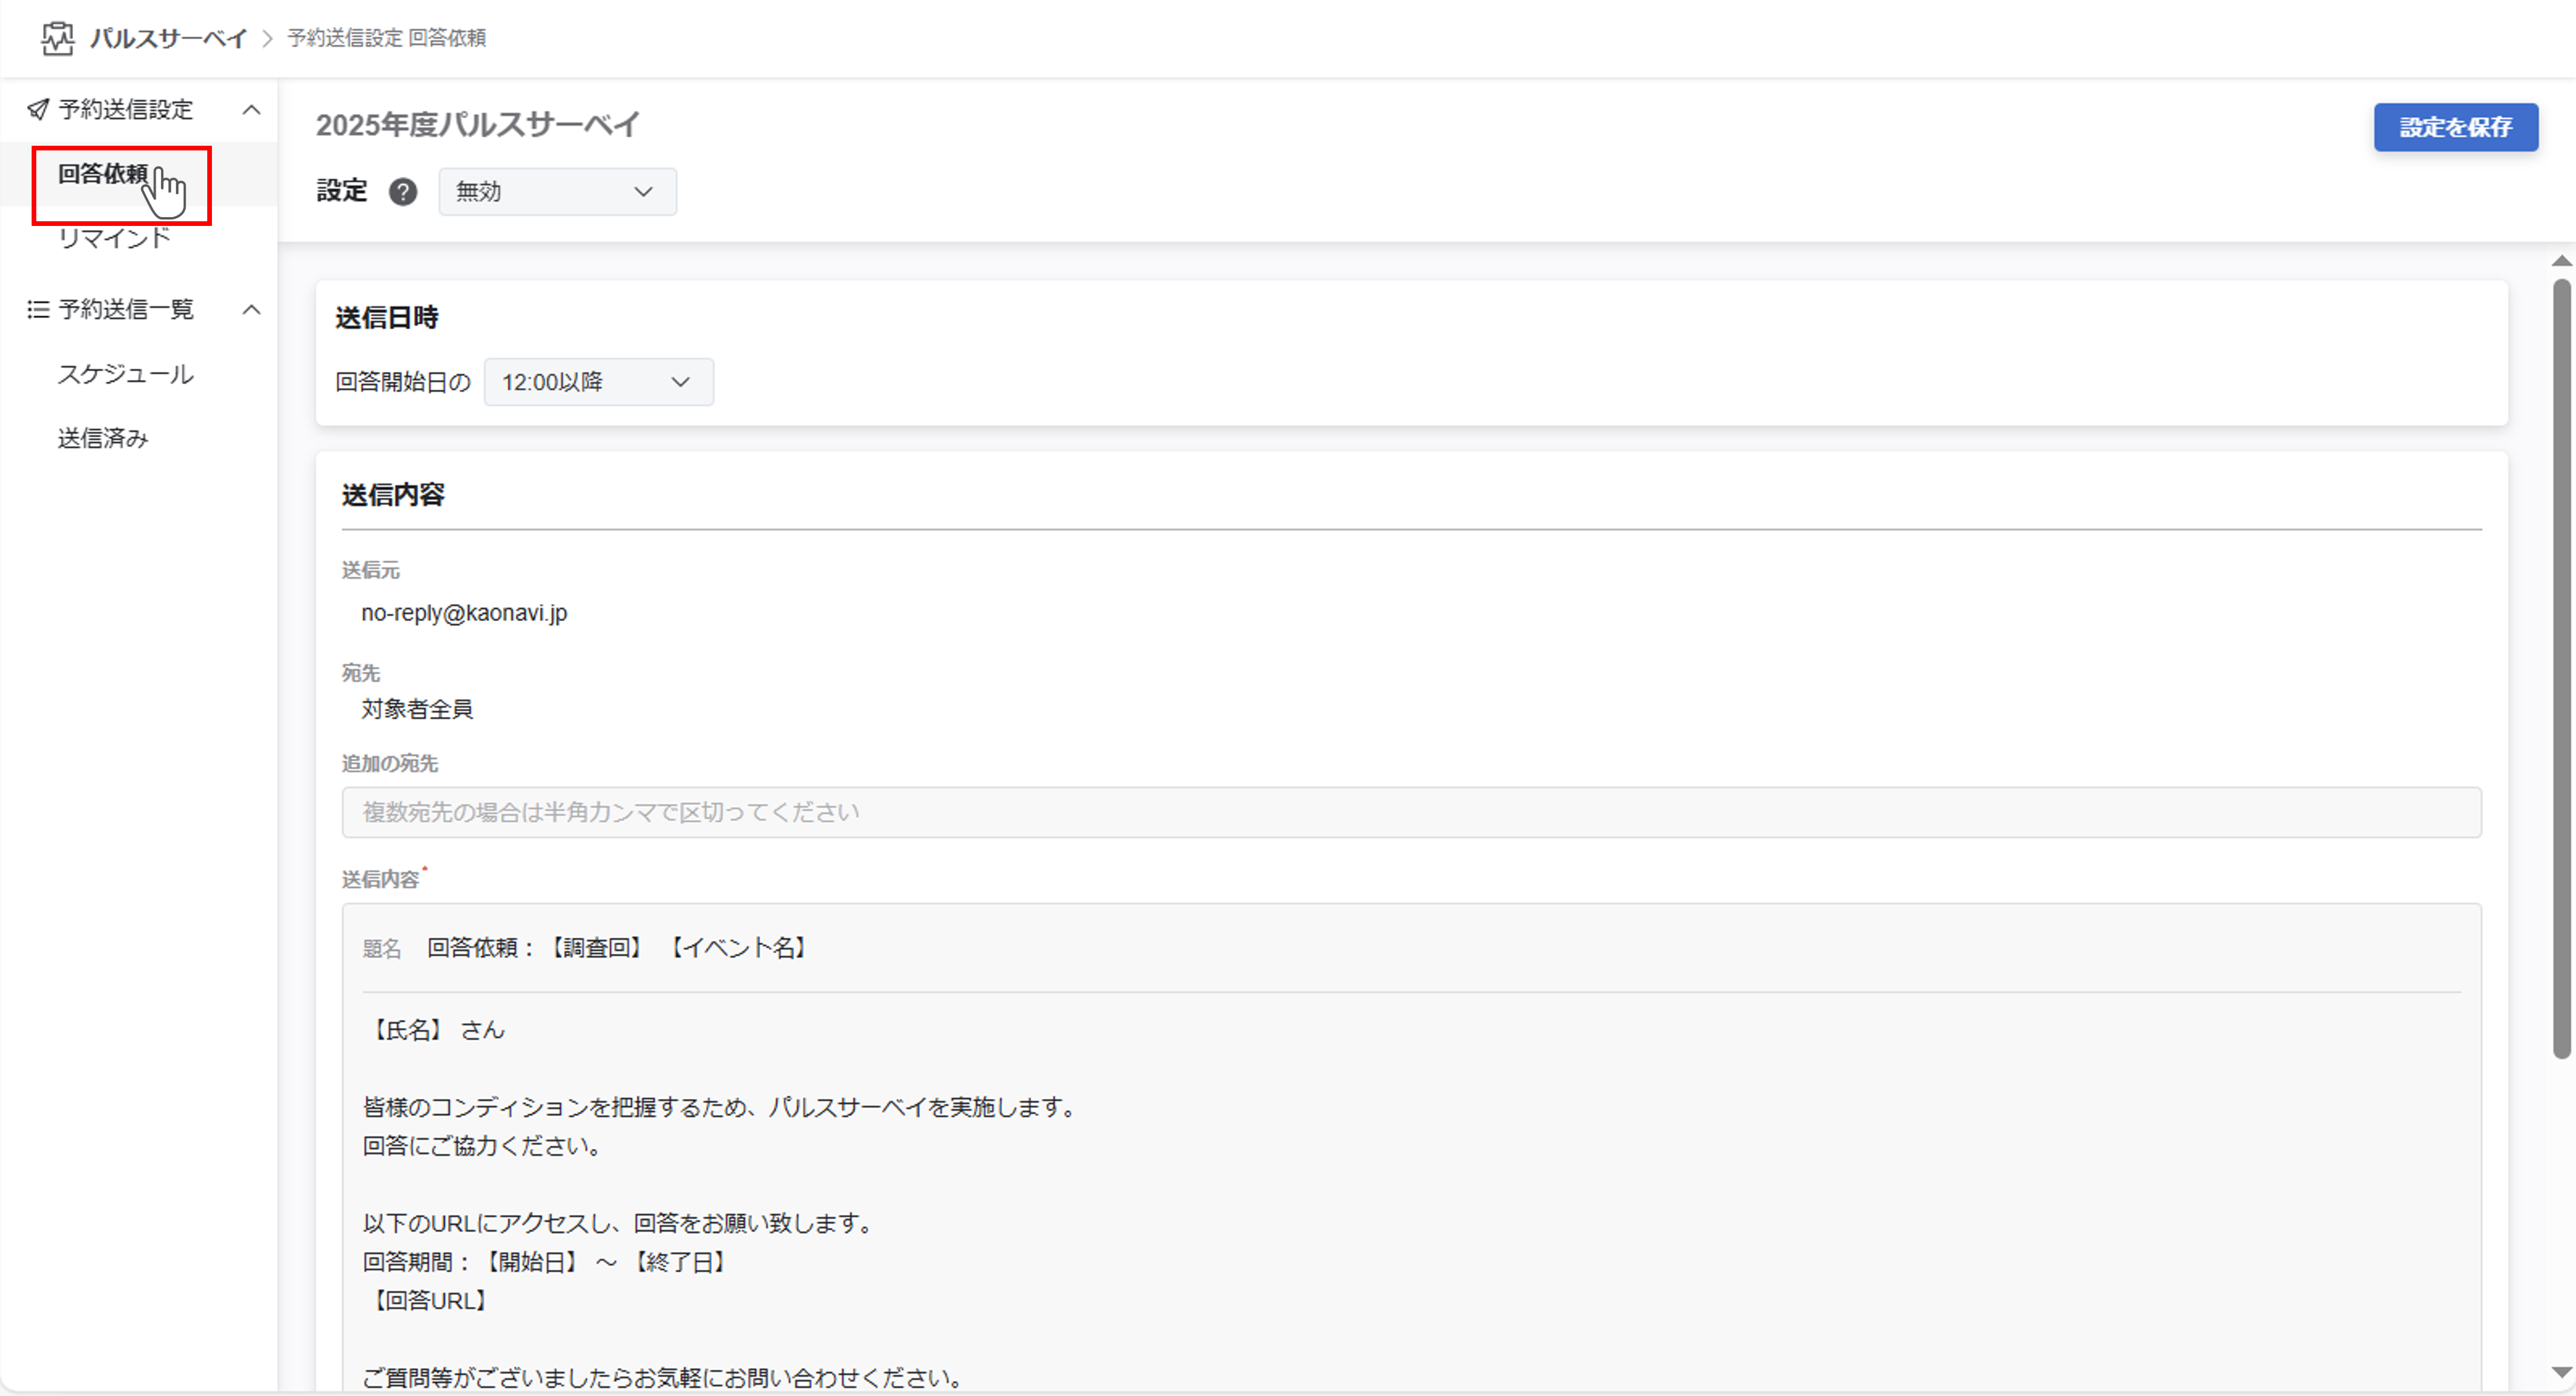This screenshot has height=1396, width=2576.
Task: Click the 設定を保存 button
Action: [2456, 127]
